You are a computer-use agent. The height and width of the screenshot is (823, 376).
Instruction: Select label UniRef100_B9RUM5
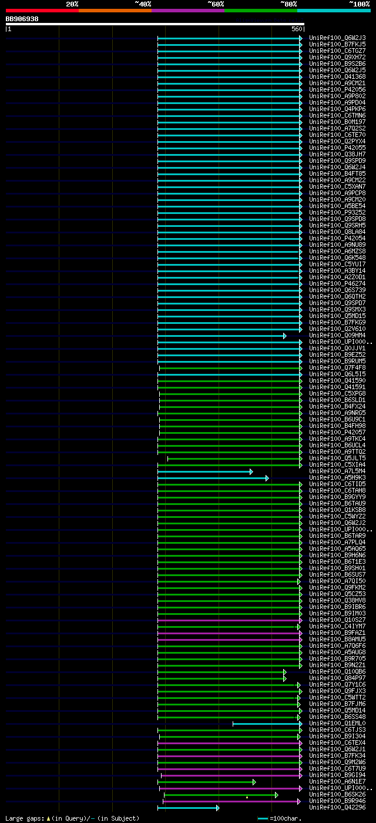[337, 362]
